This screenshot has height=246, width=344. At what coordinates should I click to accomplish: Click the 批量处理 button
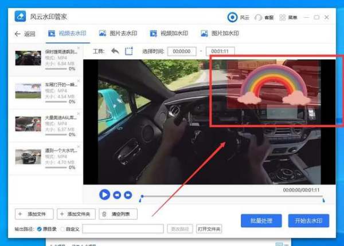pos(261,220)
